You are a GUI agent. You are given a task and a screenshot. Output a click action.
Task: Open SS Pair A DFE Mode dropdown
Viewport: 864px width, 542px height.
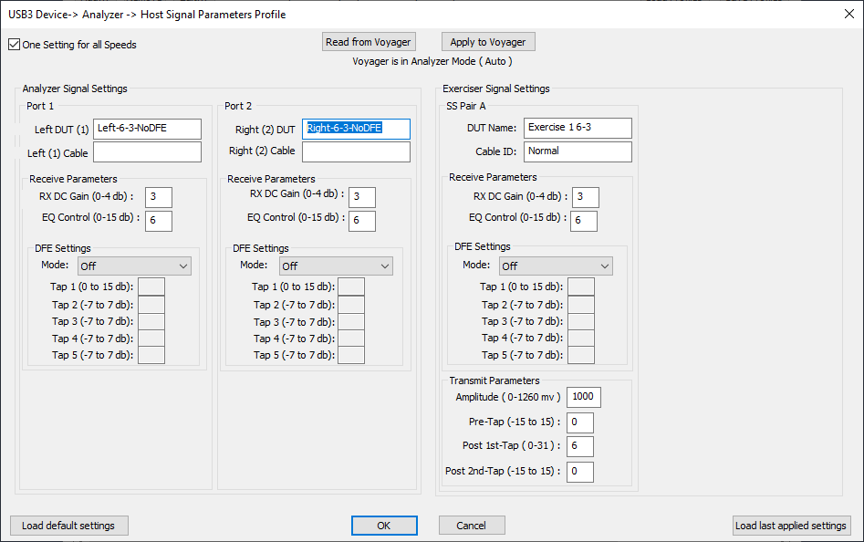[x=556, y=266]
